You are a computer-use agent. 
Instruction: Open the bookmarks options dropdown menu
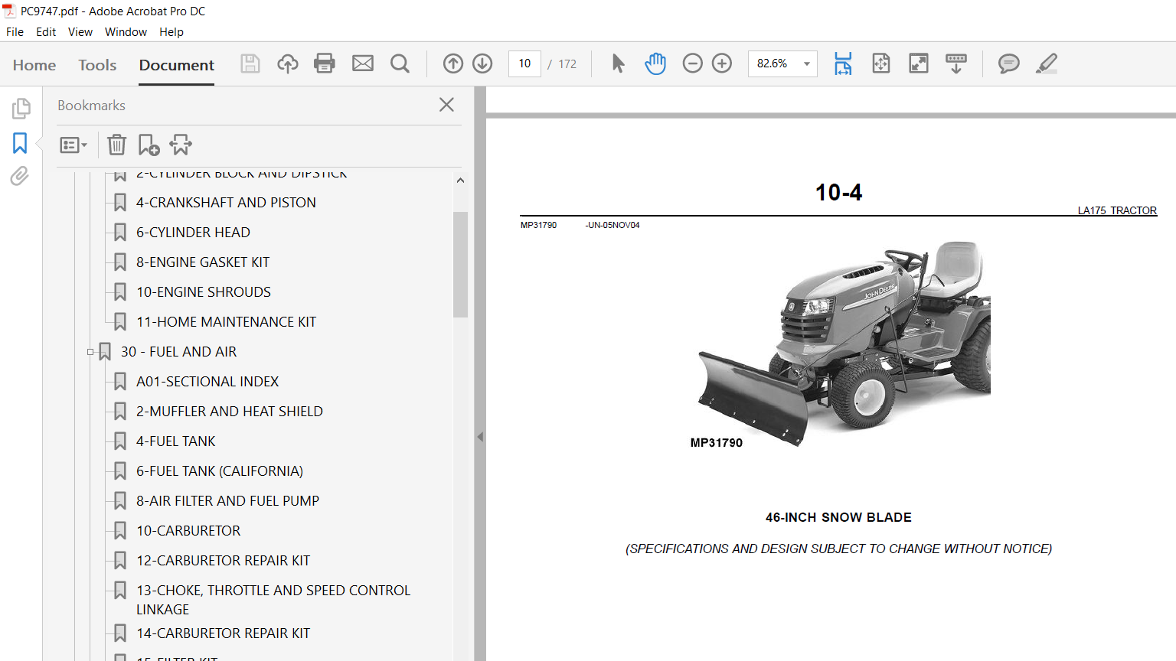(73, 145)
